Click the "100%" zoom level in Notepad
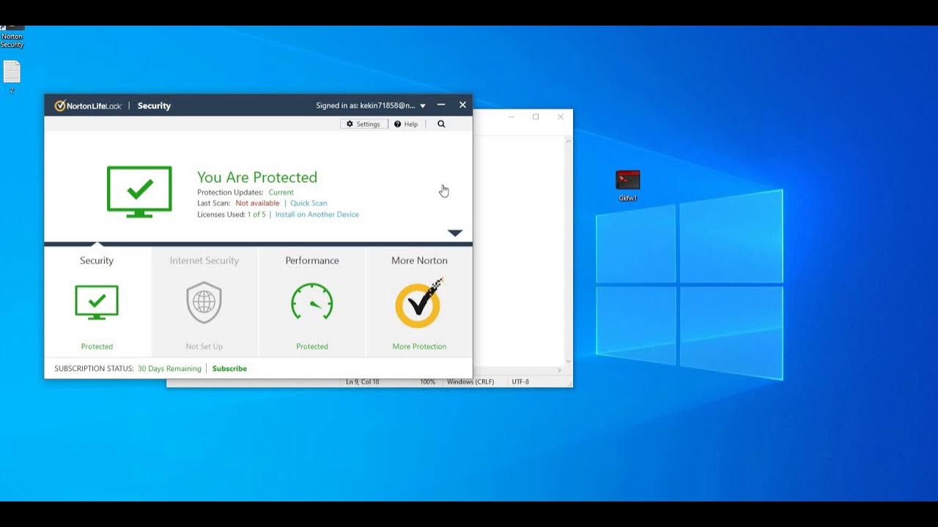 428,382
